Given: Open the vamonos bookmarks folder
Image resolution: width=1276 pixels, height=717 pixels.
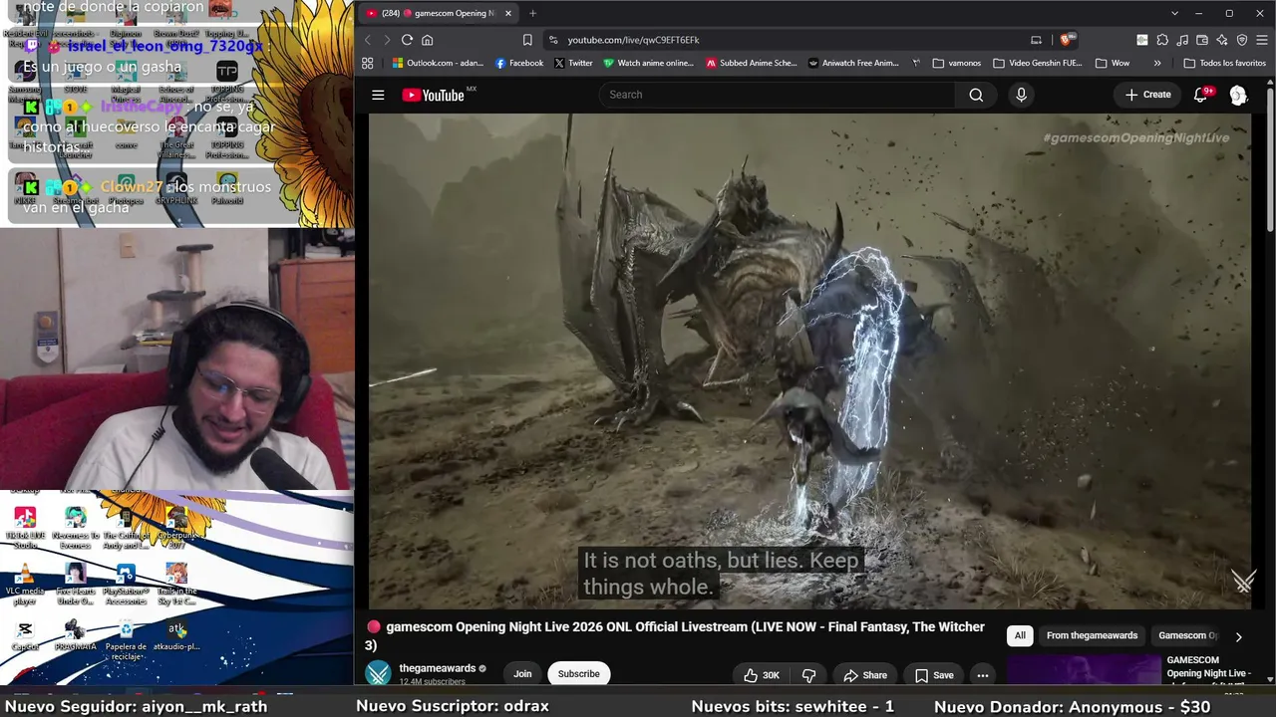Looking at the screenshot, I should 957,63.
